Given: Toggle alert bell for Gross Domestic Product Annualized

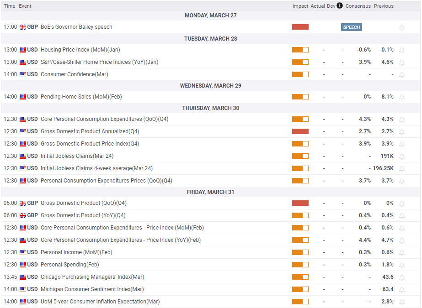Looking at the screenshot, I should coord(402,132).
